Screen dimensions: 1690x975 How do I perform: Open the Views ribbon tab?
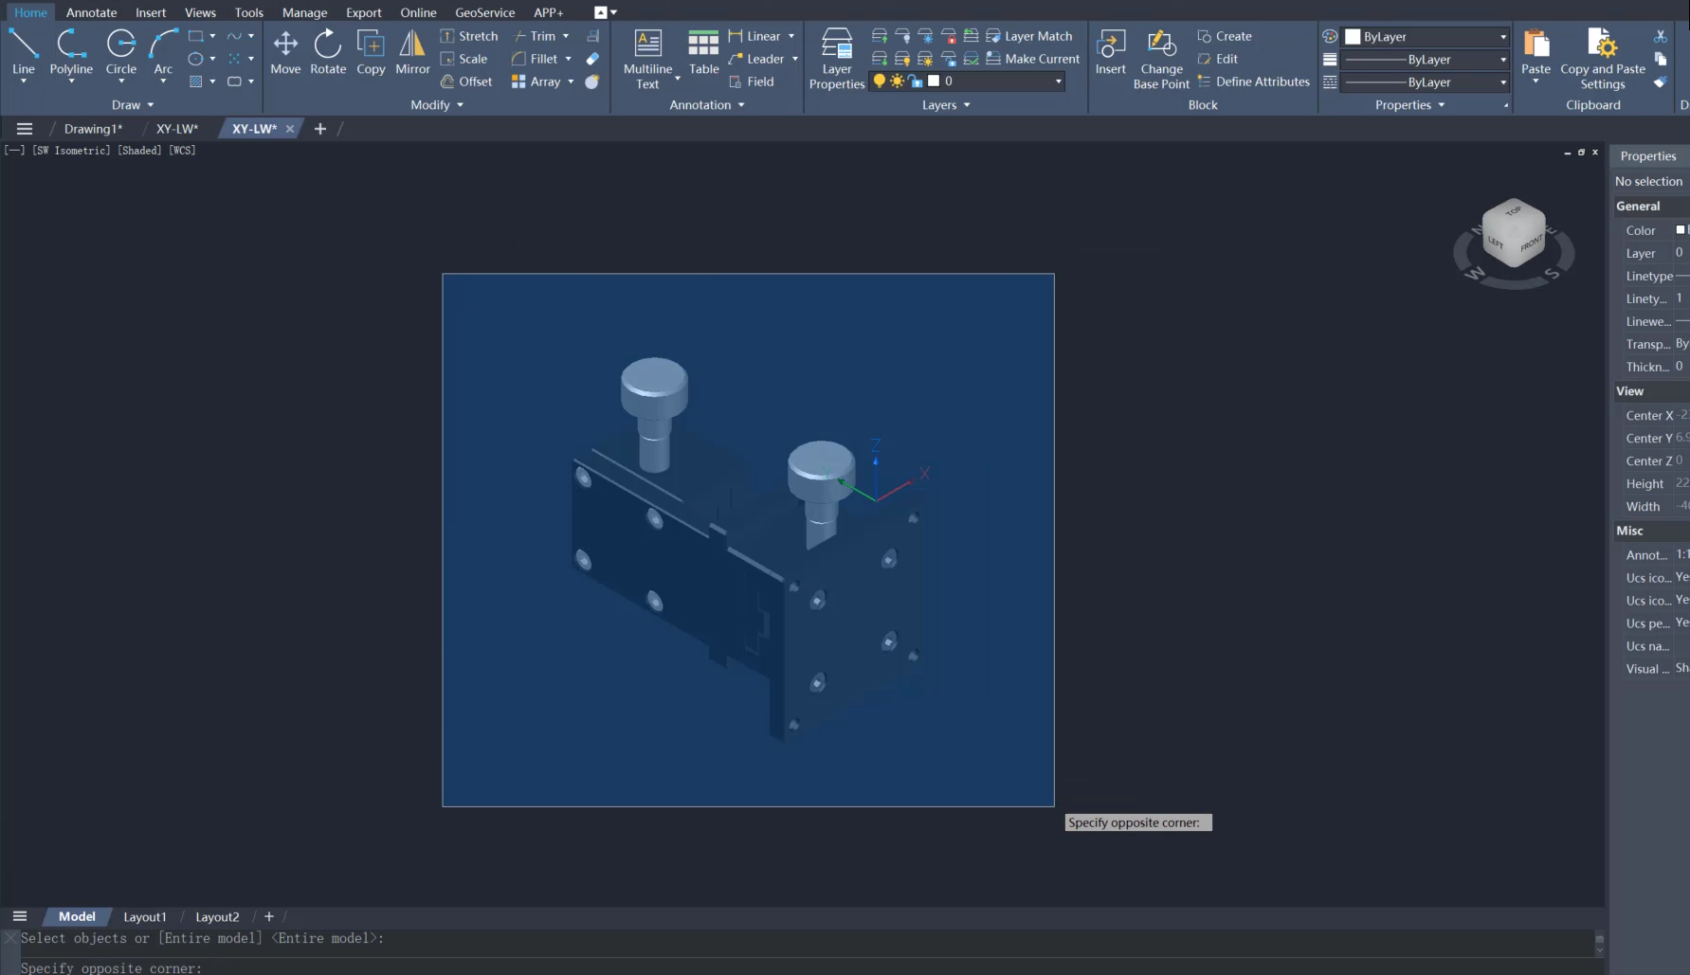tap(200, 12)
